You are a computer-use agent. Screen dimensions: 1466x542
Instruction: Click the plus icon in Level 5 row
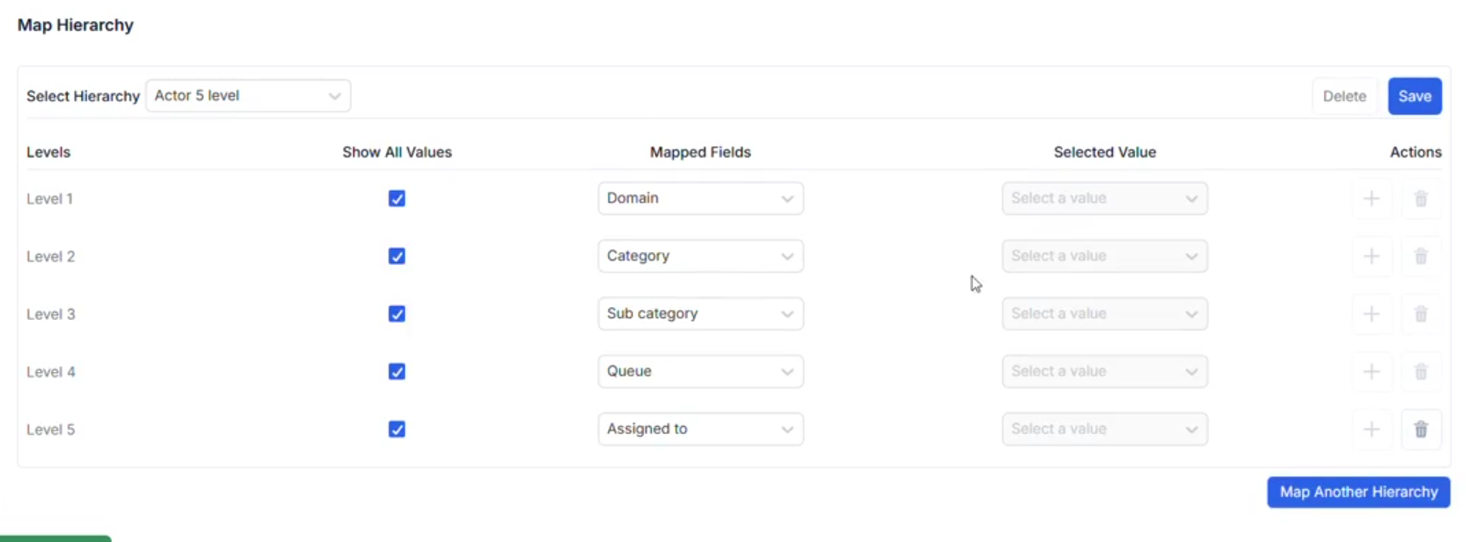[x=1371, y=430]
